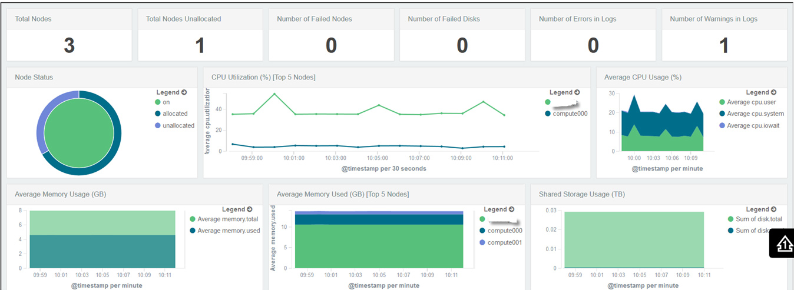This screenshot has height=290, width=794.
Task: Click the green dot beside the 'on' legend entry
Action: 158,102
